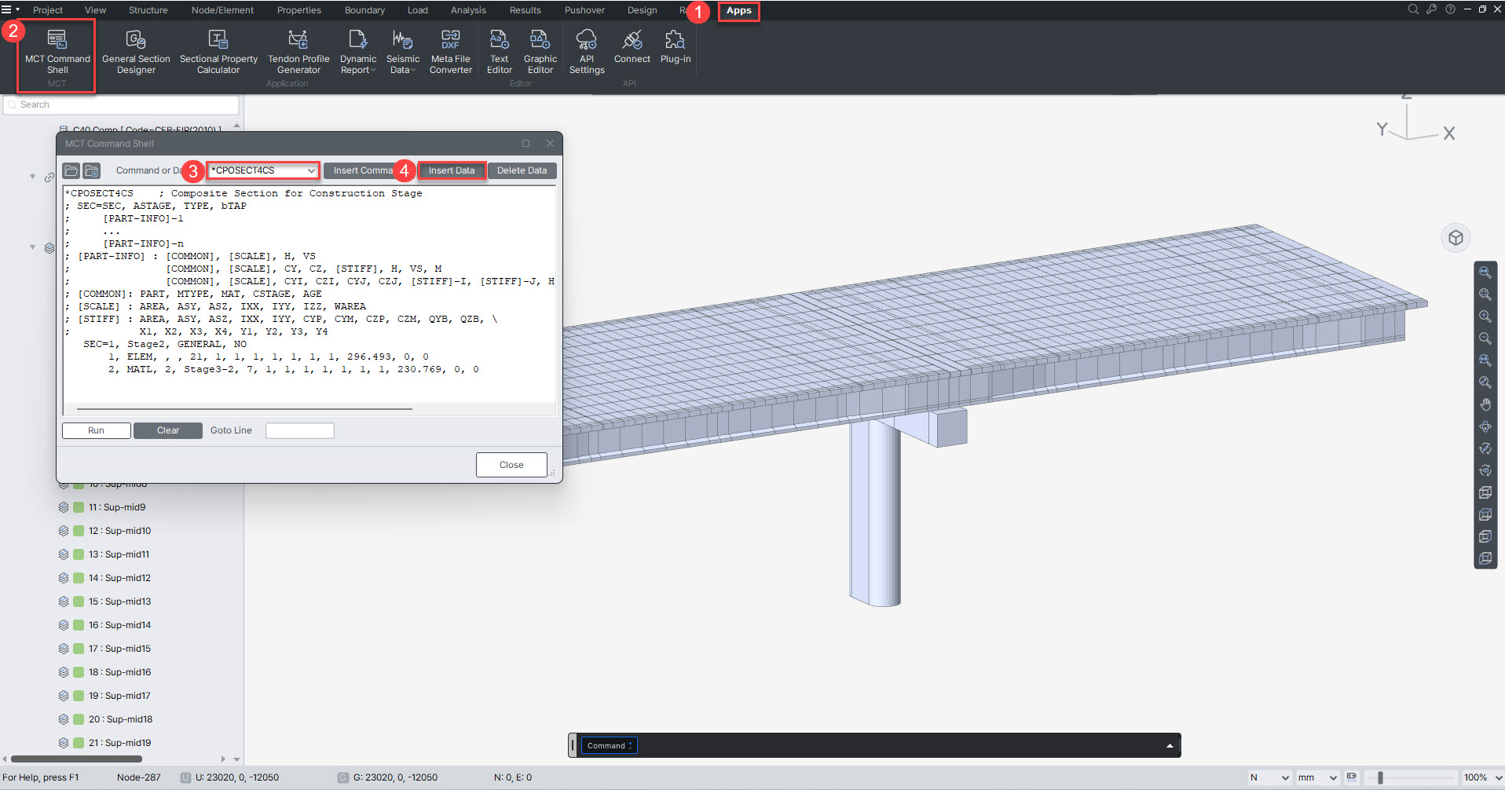Viewport: 1505px width, 790px height.
Task: Open Meta File Converter (DXF)
Action: 451,52
